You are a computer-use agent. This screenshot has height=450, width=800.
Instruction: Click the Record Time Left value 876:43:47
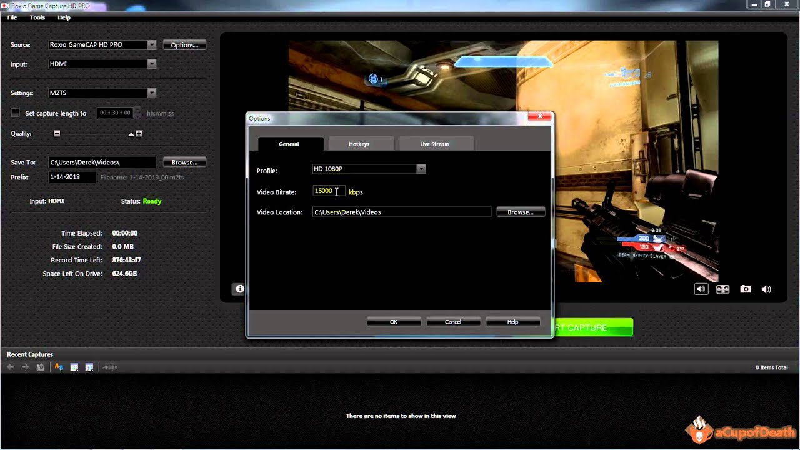[126, 260]
